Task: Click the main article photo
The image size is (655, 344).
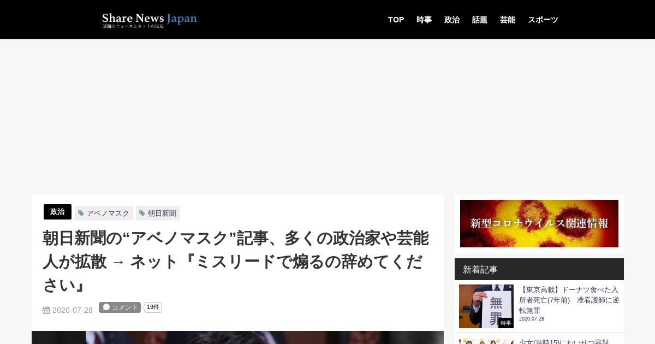Action: pos(237,337)
